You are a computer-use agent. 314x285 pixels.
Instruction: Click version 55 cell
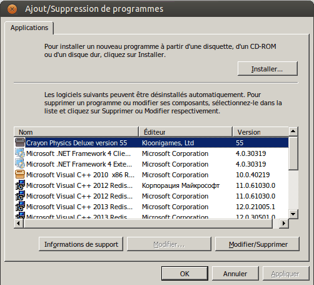[x=240, y=143]
